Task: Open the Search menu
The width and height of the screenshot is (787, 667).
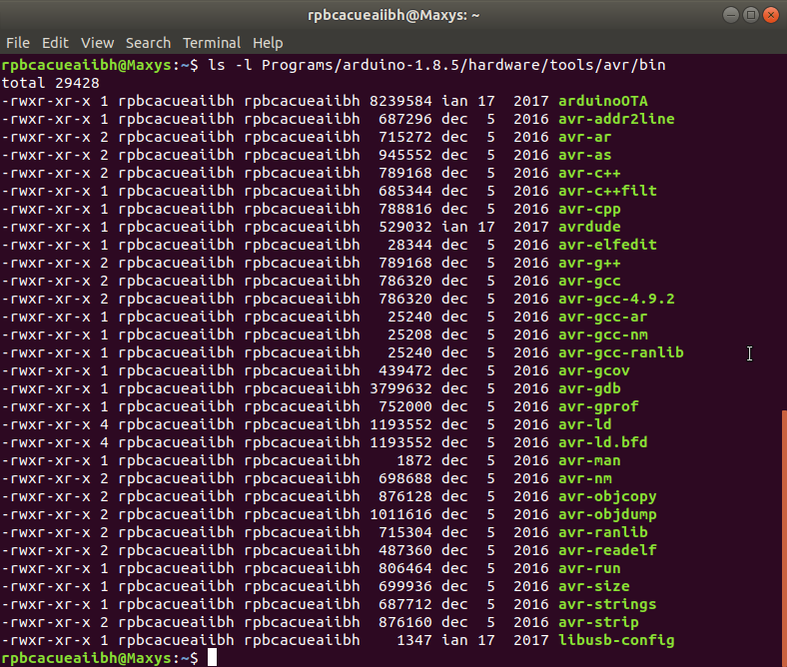Action: [148, 43]
